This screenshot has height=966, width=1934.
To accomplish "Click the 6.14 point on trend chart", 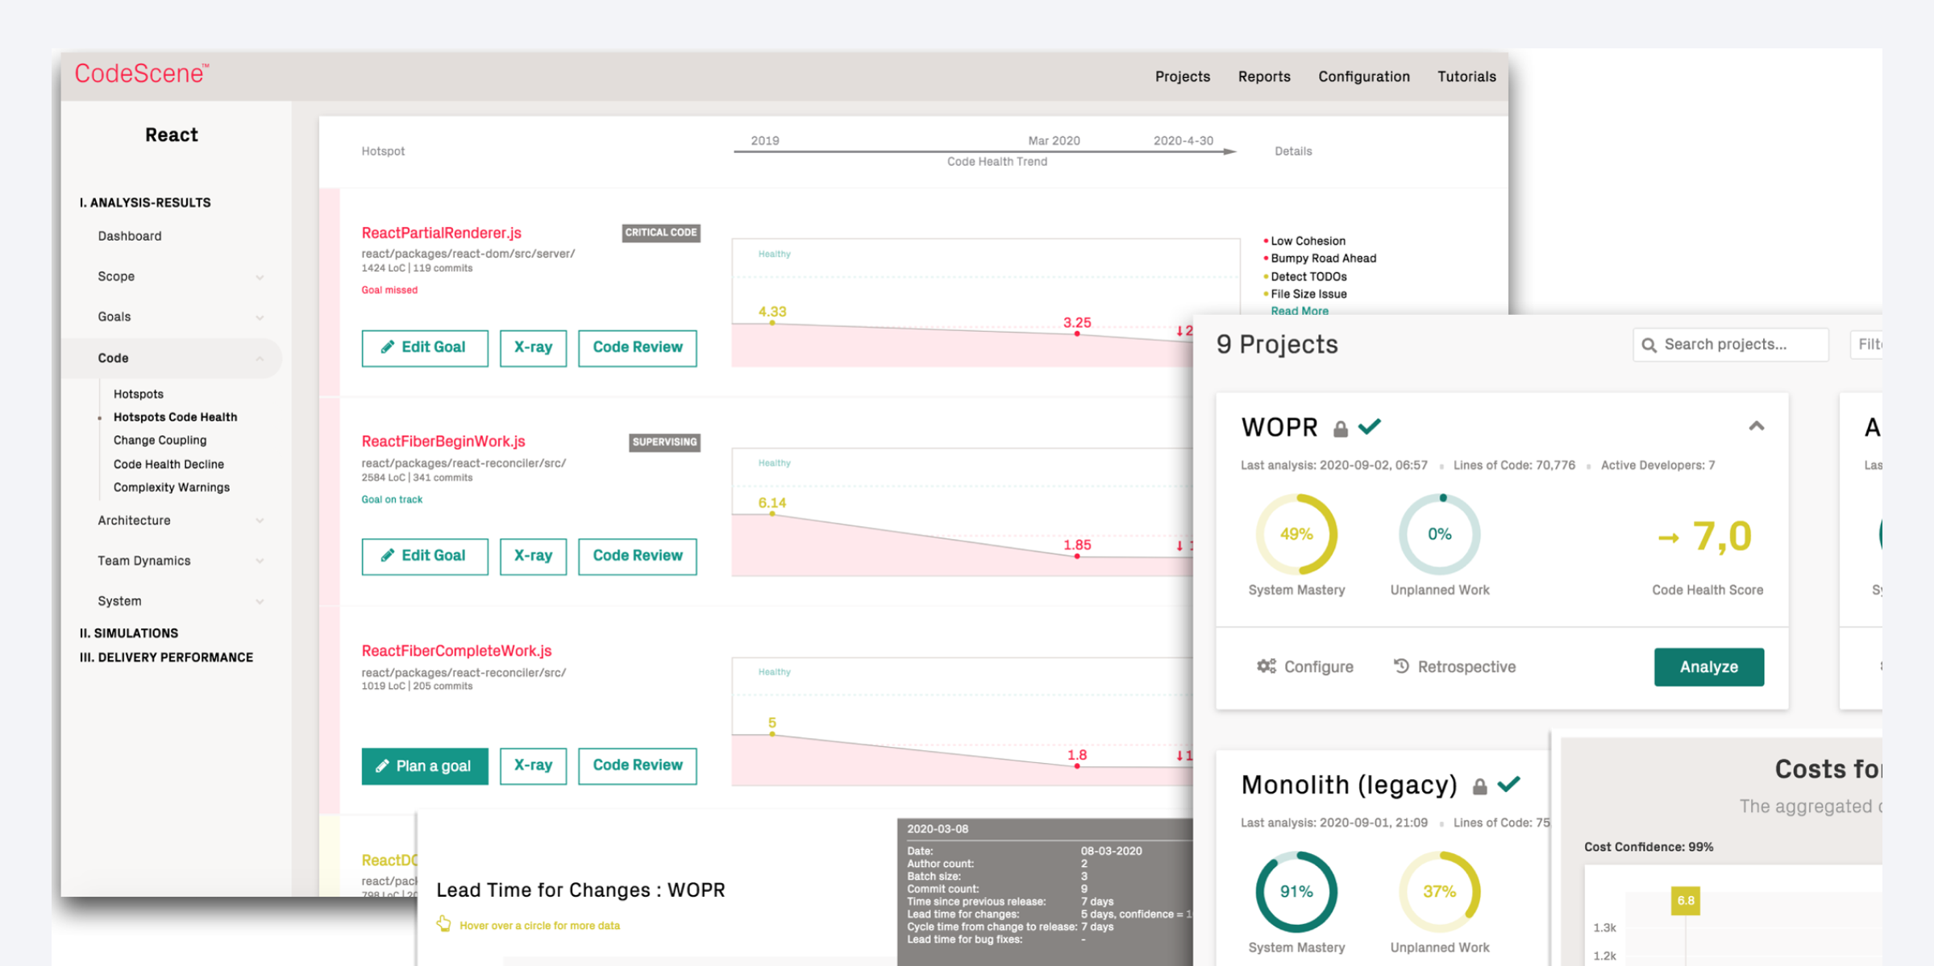I will 772,513.
